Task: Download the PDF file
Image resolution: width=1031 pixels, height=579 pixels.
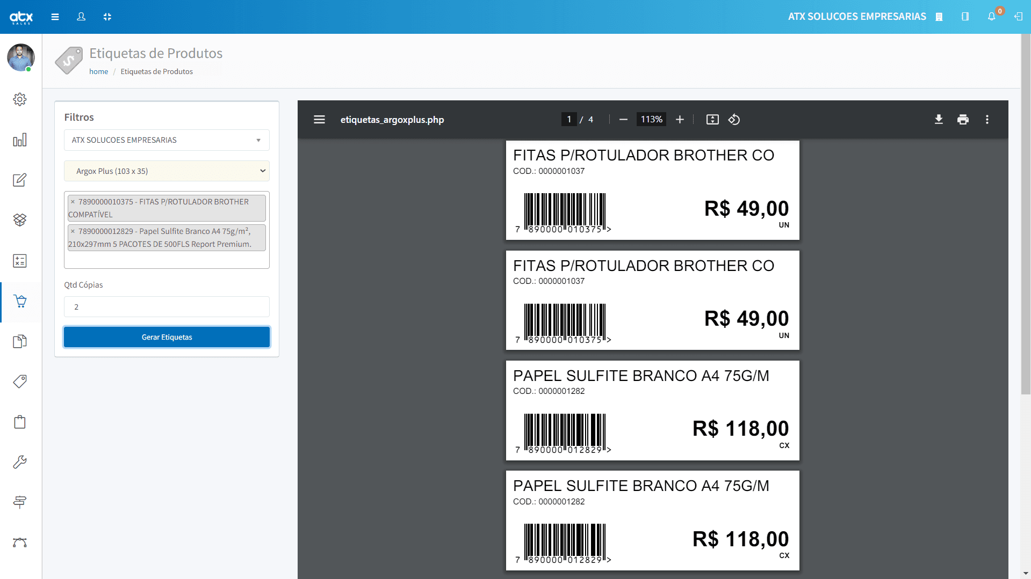Action: click(x=939, y=120)
